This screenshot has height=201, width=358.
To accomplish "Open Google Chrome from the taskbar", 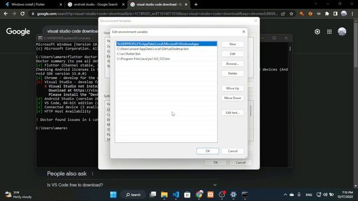I will coord(199,195).
